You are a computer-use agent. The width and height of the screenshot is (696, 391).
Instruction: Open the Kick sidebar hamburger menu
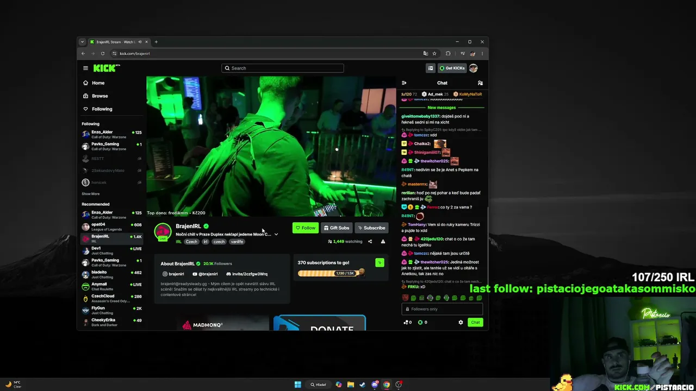[x=85, y=68]
